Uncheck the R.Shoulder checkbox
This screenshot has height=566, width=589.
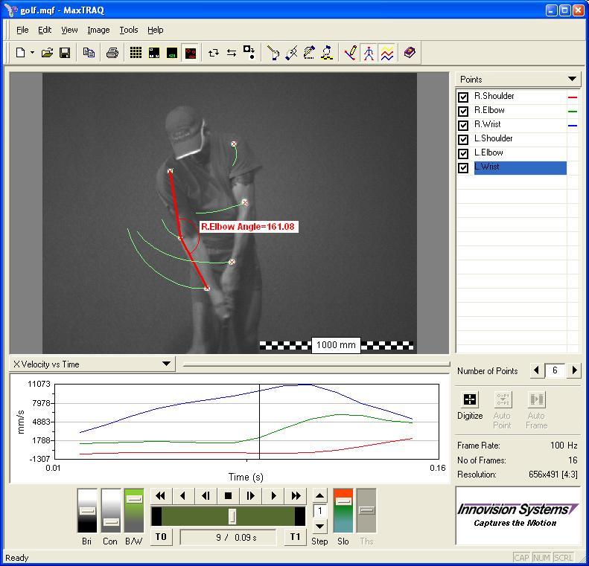coord(463,97)
